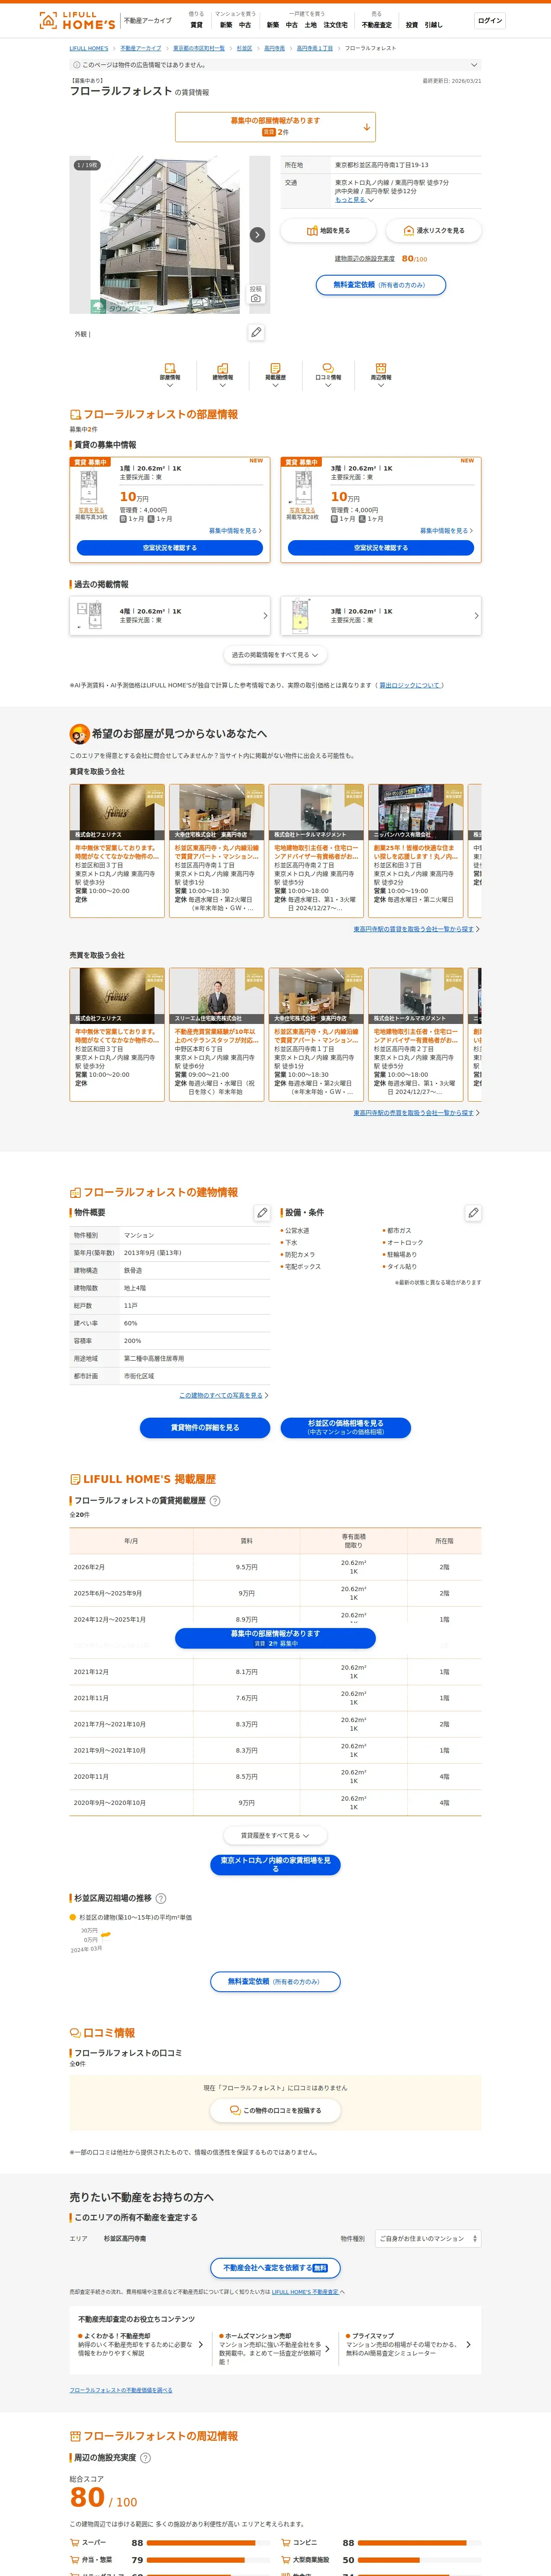The height and width of the screenshot is (2576, 551).
Task: Expand 賃貸履歴をすべて見る
Action: point(275,1836)
